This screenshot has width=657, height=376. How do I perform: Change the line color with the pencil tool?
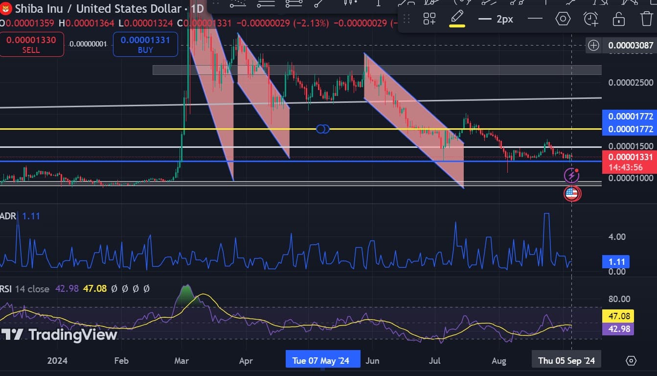457,19
